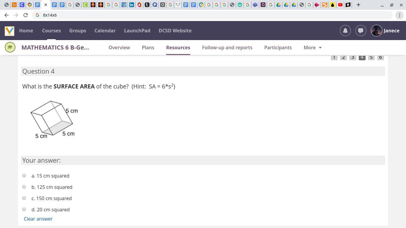
Task: Switch to the Microsoft Office tab
Action: tap(139, 5)
